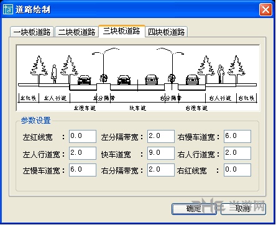Click the 左红线宽 input field

coord(83,136)
